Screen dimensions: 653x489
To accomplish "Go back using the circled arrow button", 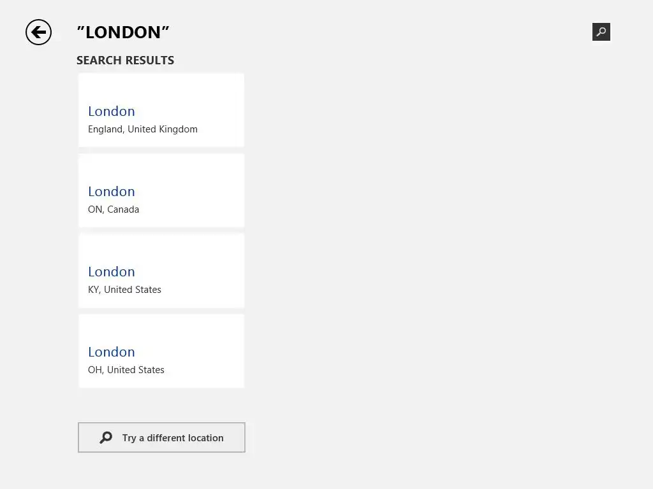I will click(x=38, y=32).
